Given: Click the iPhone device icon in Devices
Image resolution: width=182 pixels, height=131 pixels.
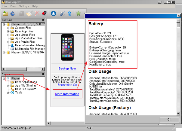Looking at the screenshot, I should click(8, 78).
